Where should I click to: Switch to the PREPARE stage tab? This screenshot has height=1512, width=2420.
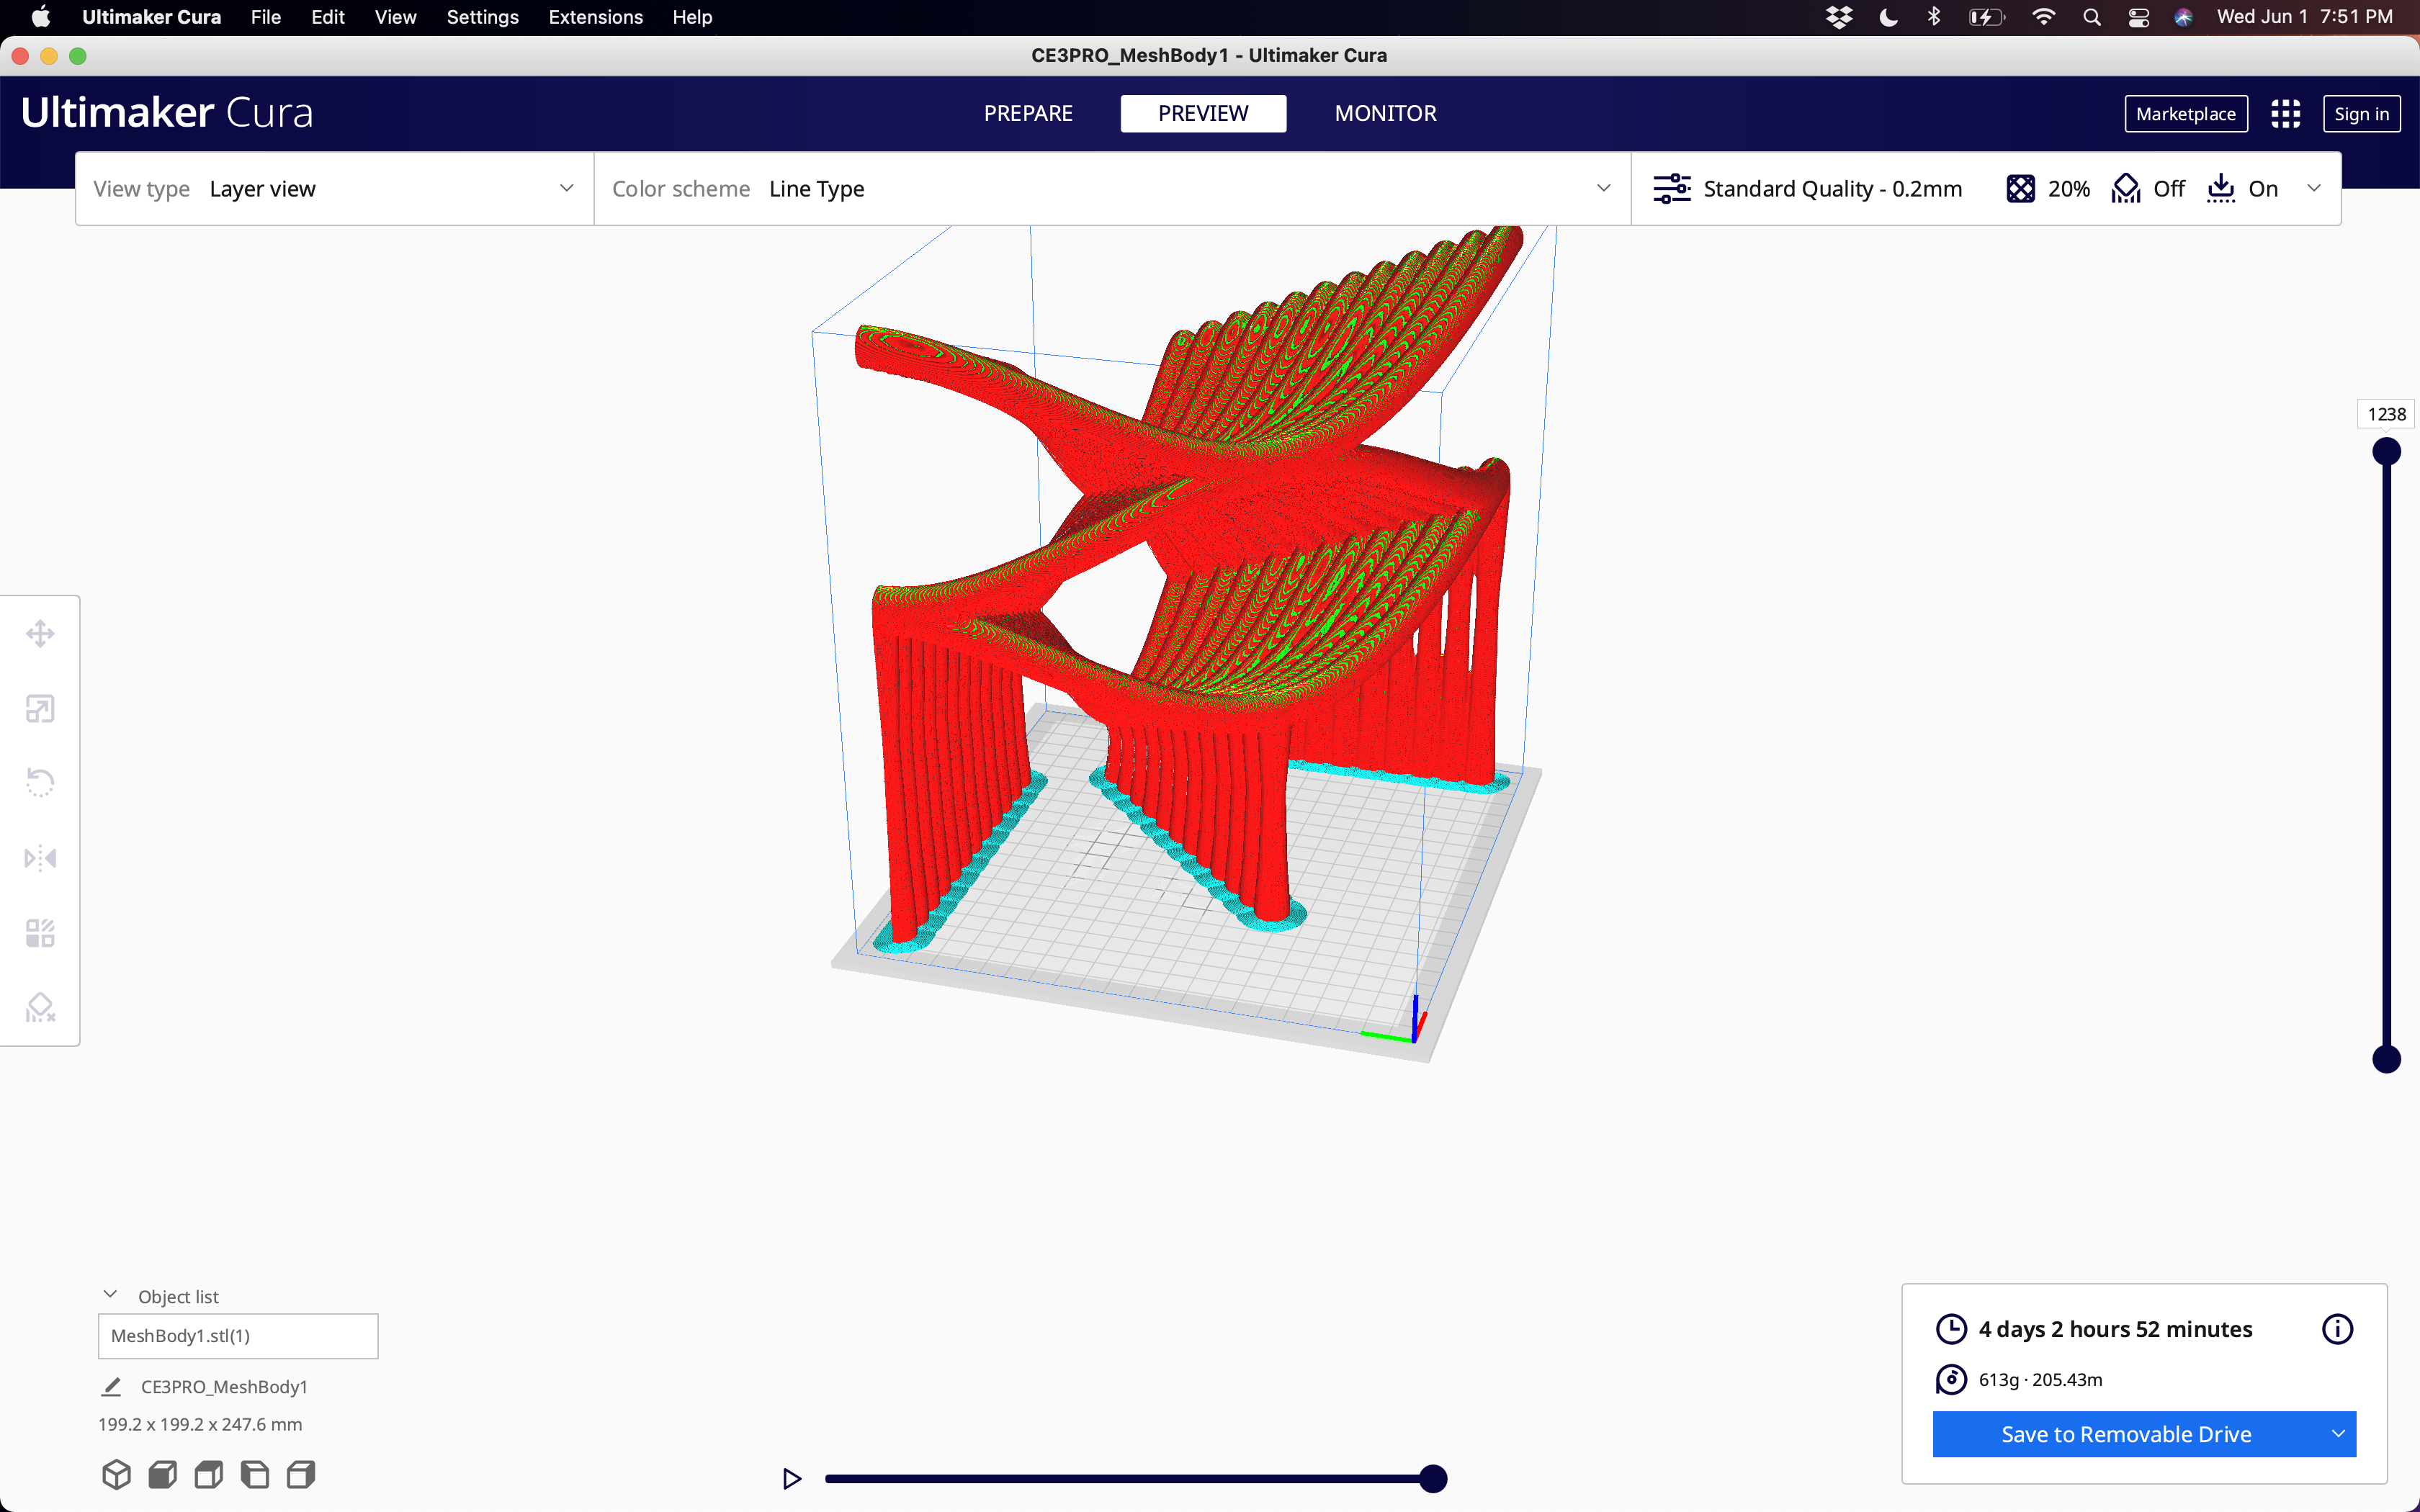pos(1027,114)
